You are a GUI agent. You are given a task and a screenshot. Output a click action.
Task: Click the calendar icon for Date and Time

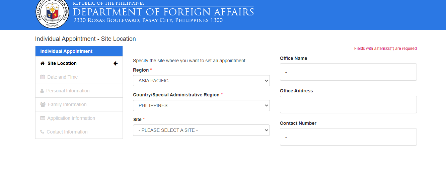[x=43, y=77]
